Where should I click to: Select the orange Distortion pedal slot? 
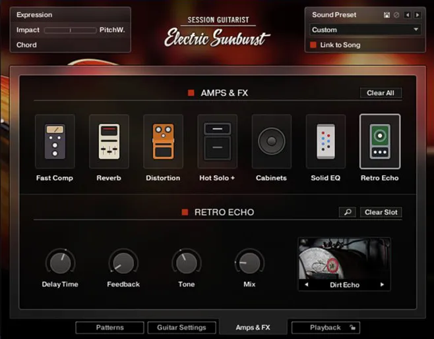click(164, 142)
